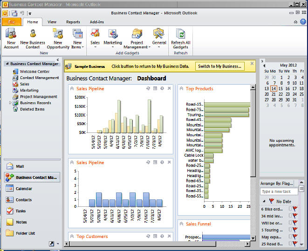
Task: Click the New Opportunity icon
Action: tap(58, 39)
